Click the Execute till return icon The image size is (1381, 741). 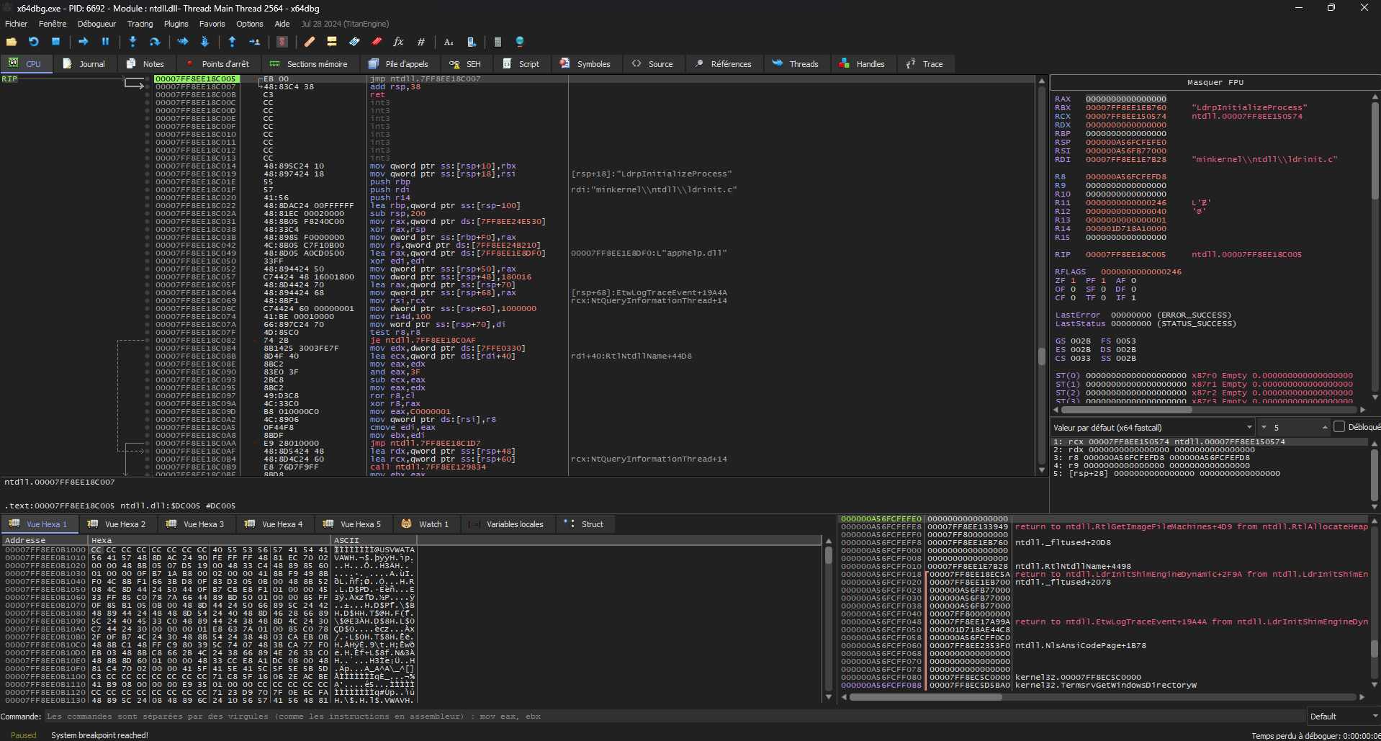point(232,42)
